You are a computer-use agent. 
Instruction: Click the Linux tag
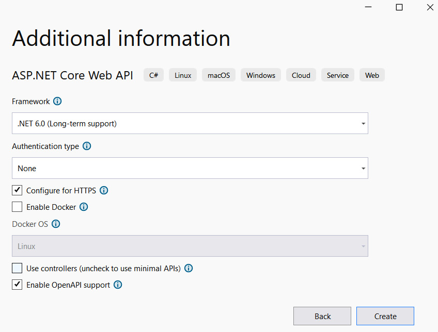click(x=183, y=75)
